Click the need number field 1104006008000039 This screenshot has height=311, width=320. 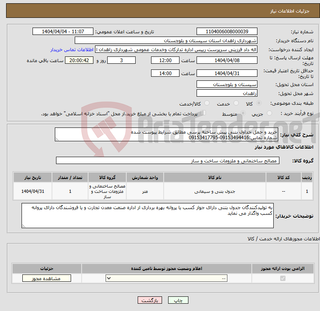[227, 32]
